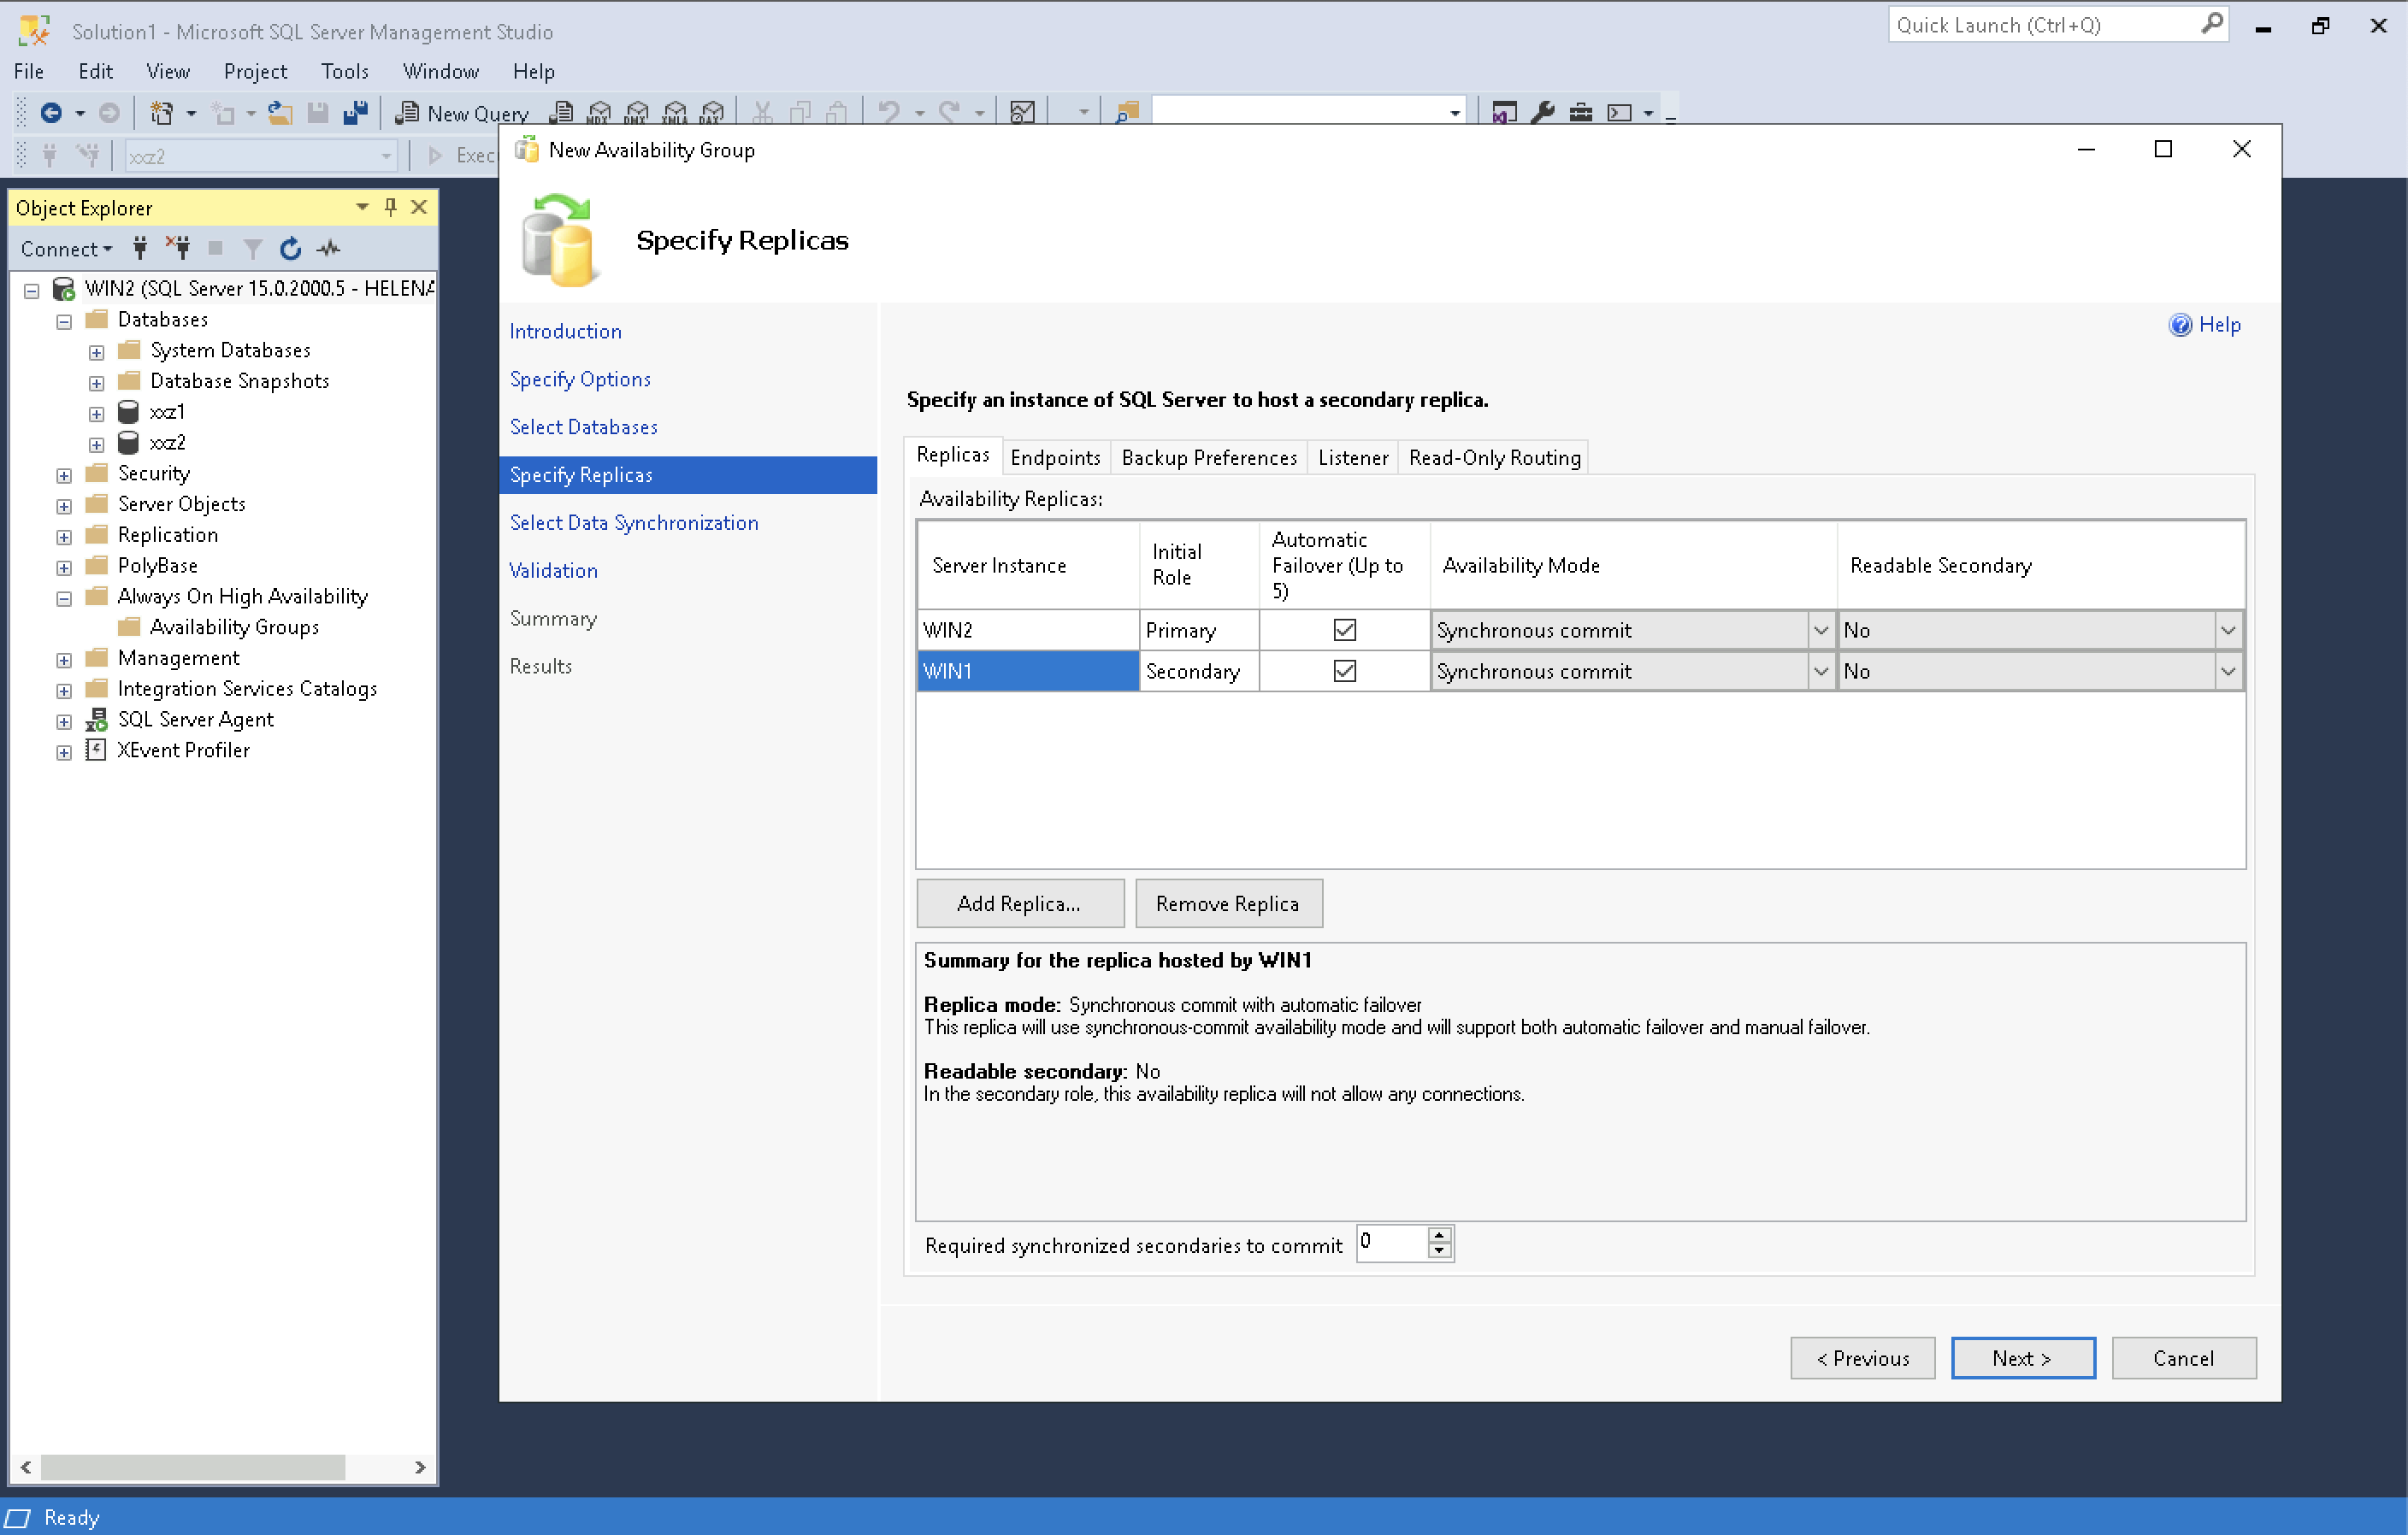Switch to the Endpoints tab
Image resolution: width=2408 pixels, height=1535 pixels.
pyautogui.click(x=1054, y=458)
